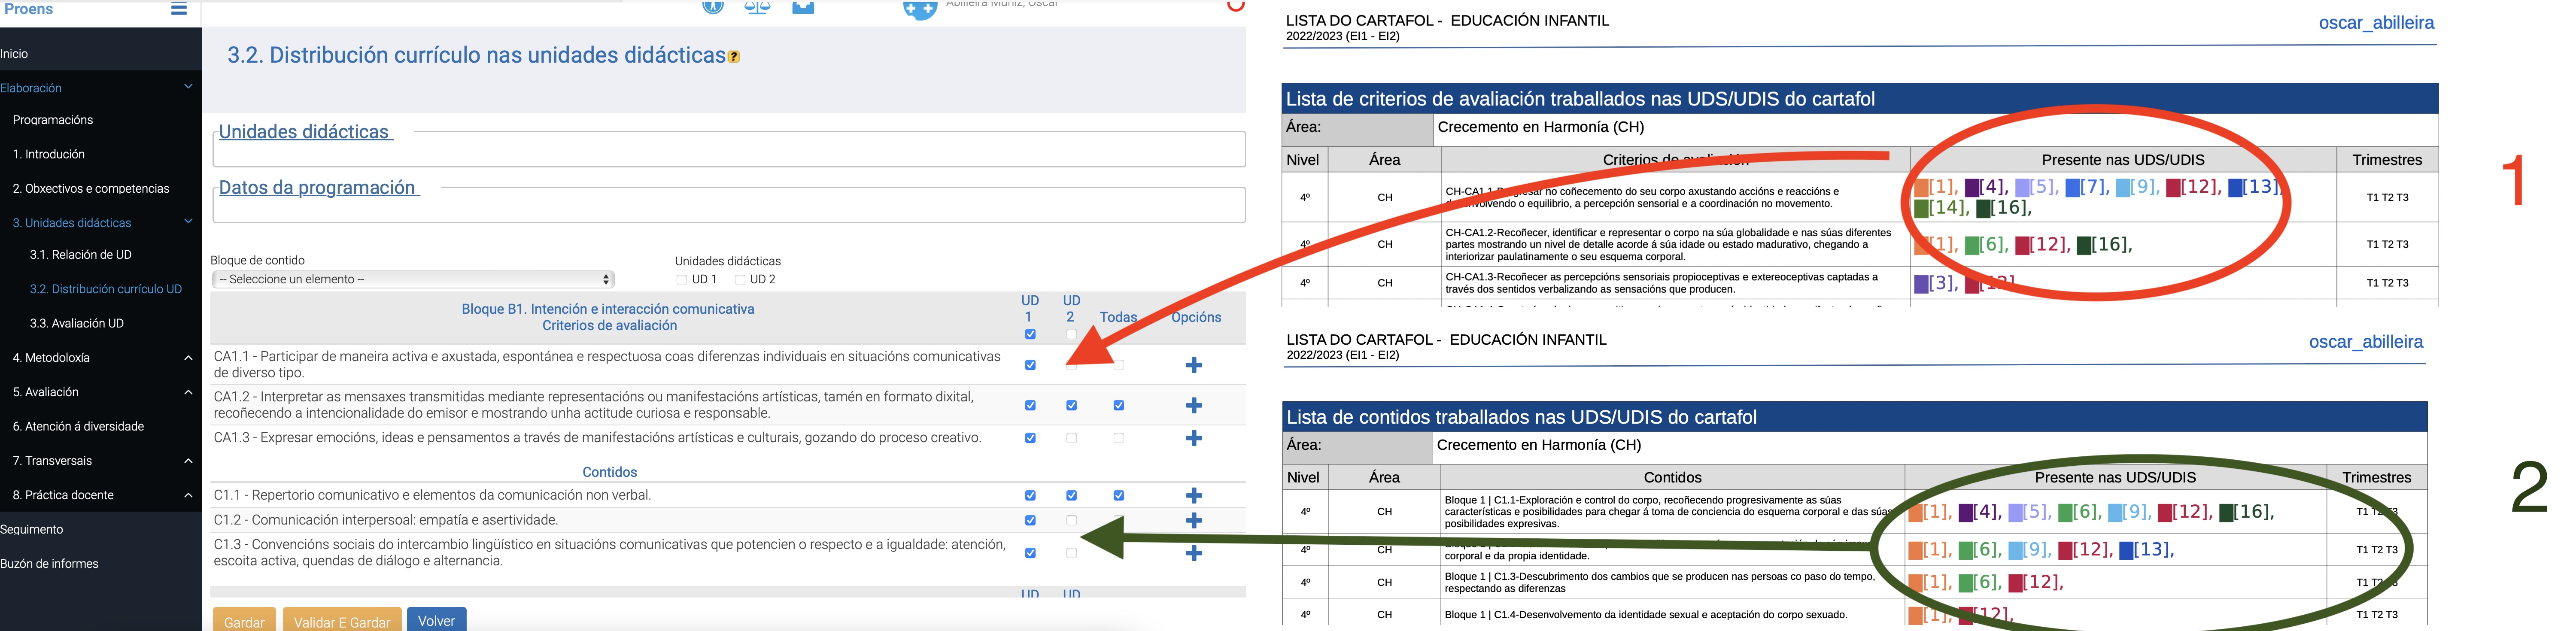
Task: Click the blue Volver button
Action: coord(436,620)
